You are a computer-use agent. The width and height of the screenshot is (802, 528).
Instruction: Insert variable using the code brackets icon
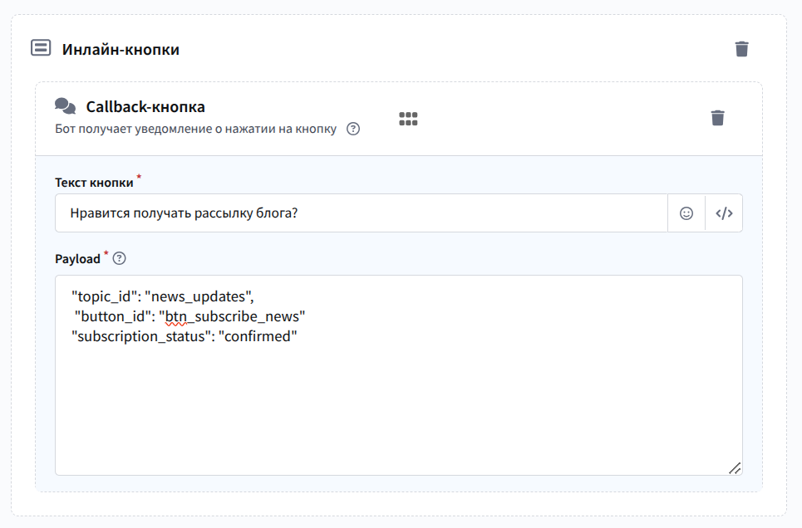pyautogui.click(x=724, y=213)
